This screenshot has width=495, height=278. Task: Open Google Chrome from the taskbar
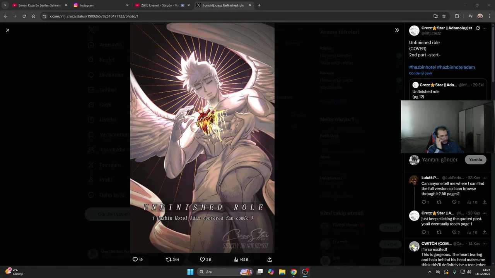tap(294, 272)
